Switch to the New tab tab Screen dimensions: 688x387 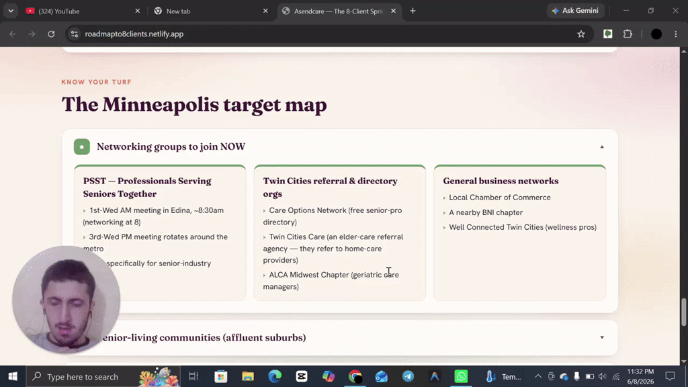click(x=209, y=11)
